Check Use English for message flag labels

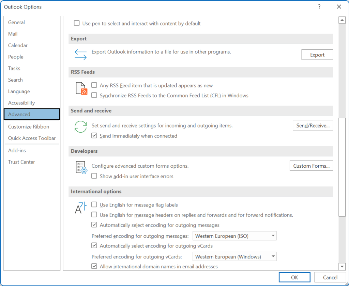click(94, 205)
